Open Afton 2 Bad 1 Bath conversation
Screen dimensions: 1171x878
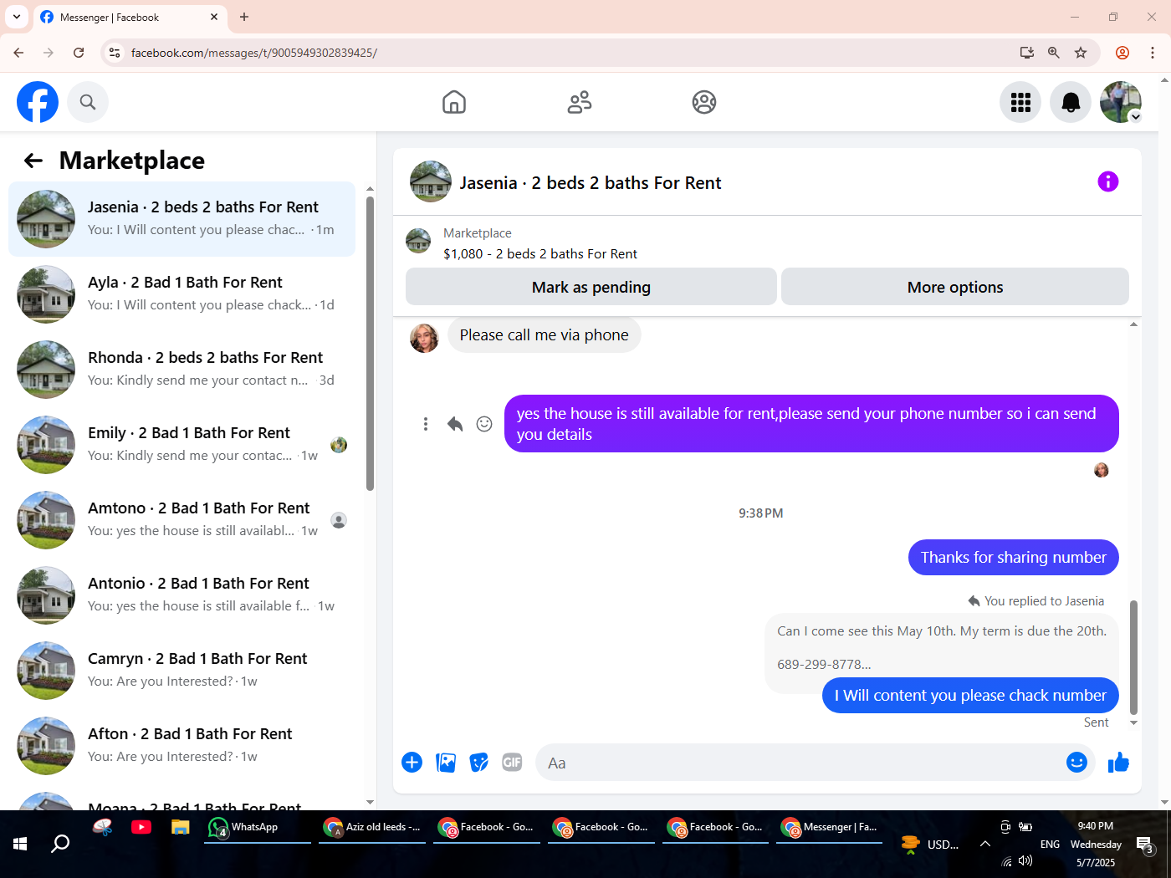tap(182, 746)
